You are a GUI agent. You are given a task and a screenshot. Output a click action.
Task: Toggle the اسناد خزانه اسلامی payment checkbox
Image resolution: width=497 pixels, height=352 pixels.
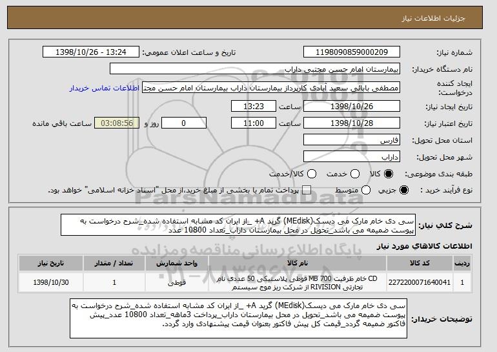coord(307,190)
